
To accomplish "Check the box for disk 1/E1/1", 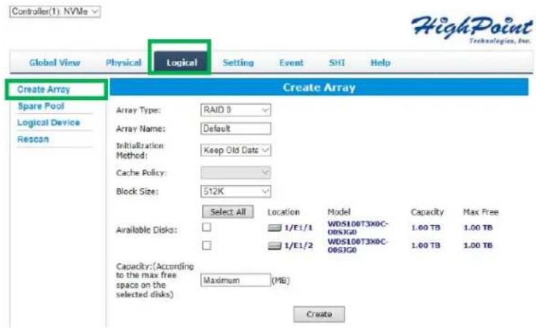I will 207,227.
